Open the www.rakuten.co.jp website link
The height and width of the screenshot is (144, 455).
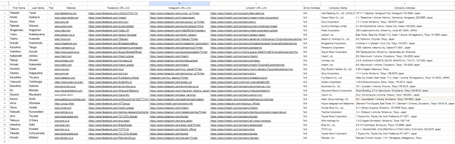[x=64, y=138]
